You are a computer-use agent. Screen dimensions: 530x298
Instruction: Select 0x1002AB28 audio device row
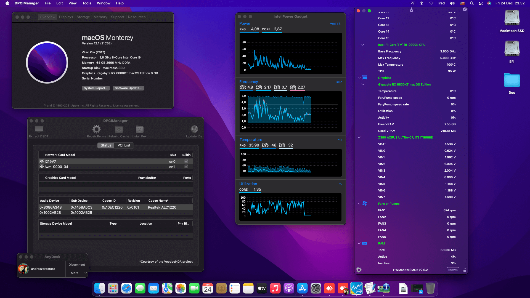(x=115, y=212)
